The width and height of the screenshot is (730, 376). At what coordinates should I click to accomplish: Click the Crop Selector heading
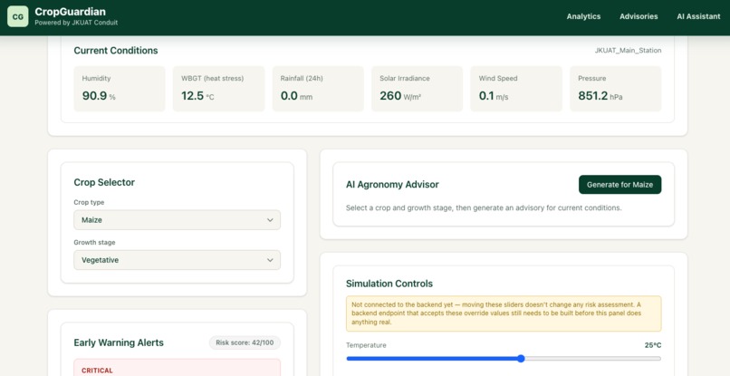[104, 182]
